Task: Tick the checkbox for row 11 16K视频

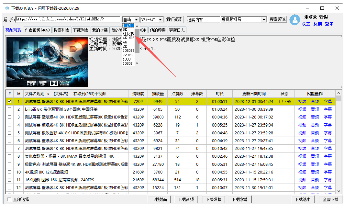Action: [10, 180]
